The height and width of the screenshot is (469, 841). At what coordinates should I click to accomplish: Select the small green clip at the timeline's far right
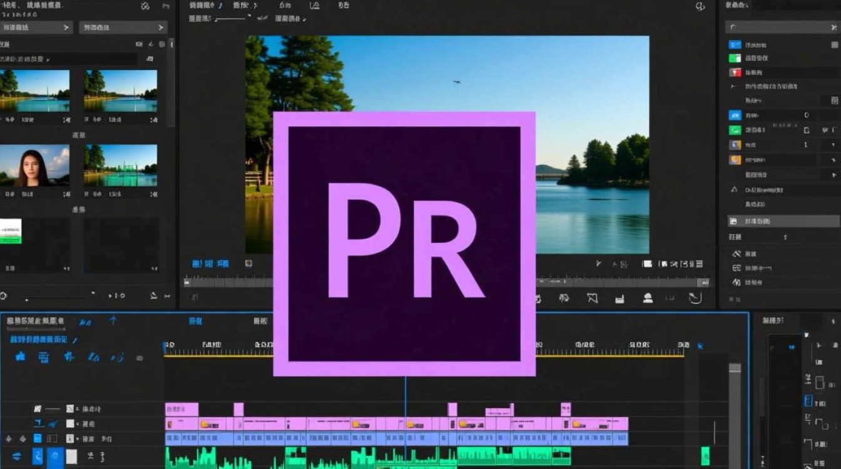tap(705, 455)
